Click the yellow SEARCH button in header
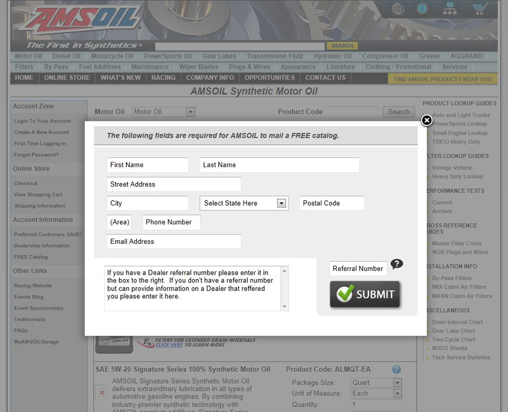508x412 pixels. [343, 46]
